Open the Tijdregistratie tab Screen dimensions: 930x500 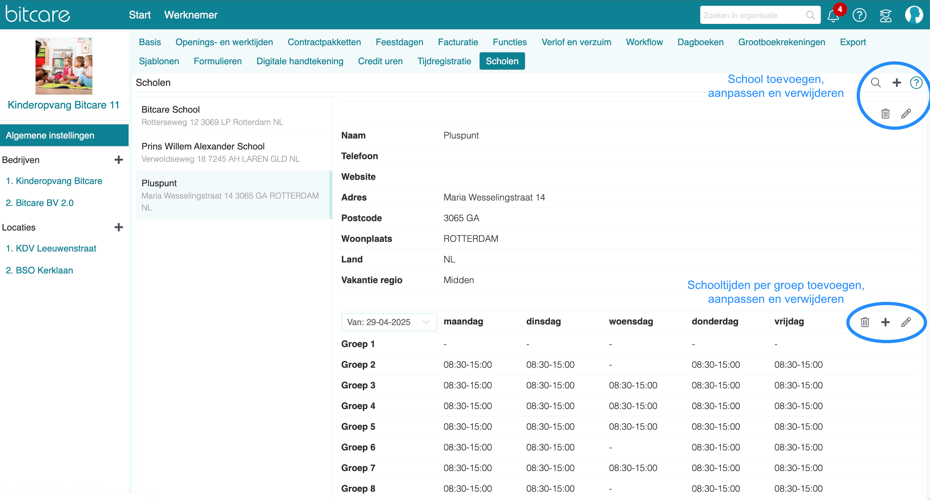[444, 61]
